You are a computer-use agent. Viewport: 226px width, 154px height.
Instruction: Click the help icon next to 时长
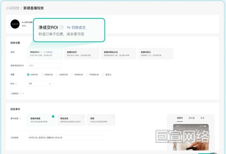click(16, 83)
